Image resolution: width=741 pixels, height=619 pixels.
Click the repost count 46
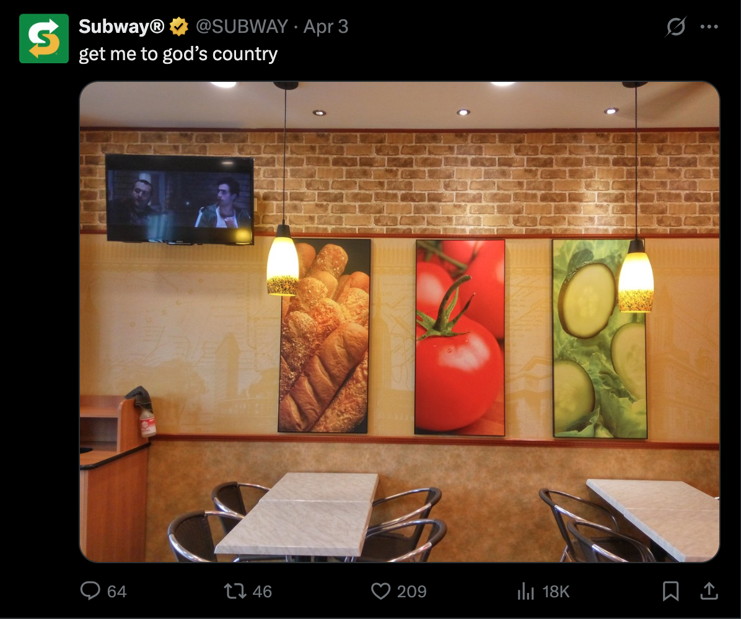(x=262, y=592)
